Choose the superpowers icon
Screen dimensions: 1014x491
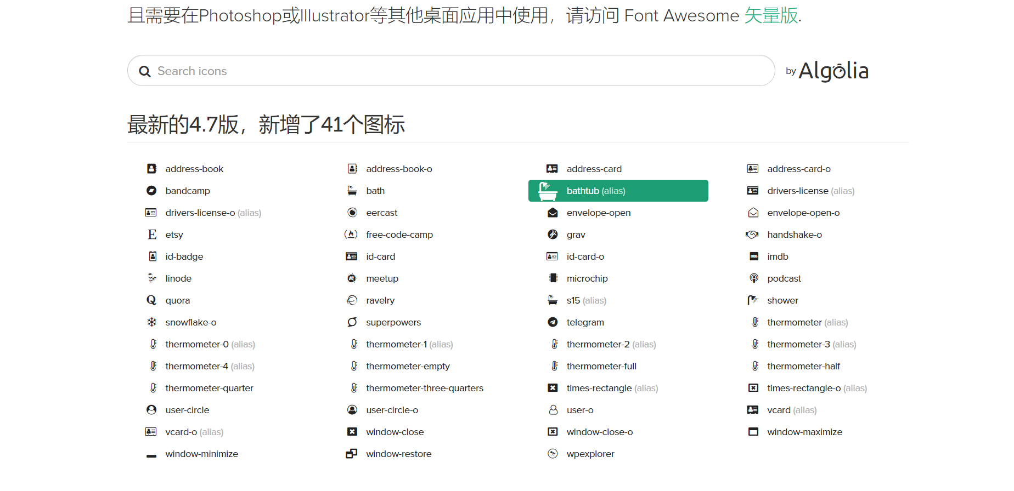352,322
